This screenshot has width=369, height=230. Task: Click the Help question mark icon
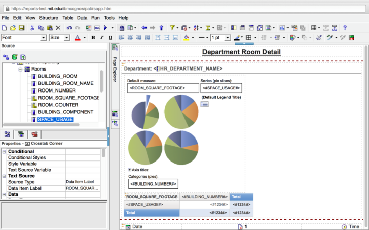coord(345,28)
